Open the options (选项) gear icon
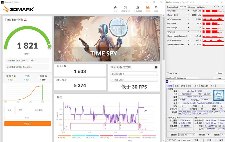This screenshot has width=225, height=142. click(x=156, y=8)
